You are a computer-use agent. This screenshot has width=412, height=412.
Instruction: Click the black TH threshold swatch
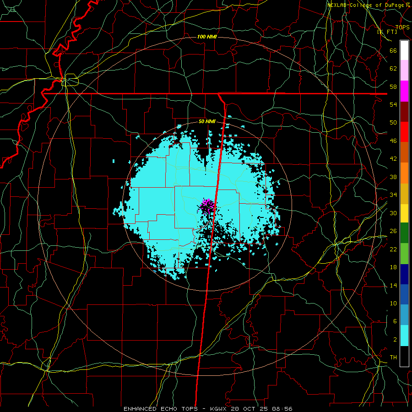coord(404,356)
